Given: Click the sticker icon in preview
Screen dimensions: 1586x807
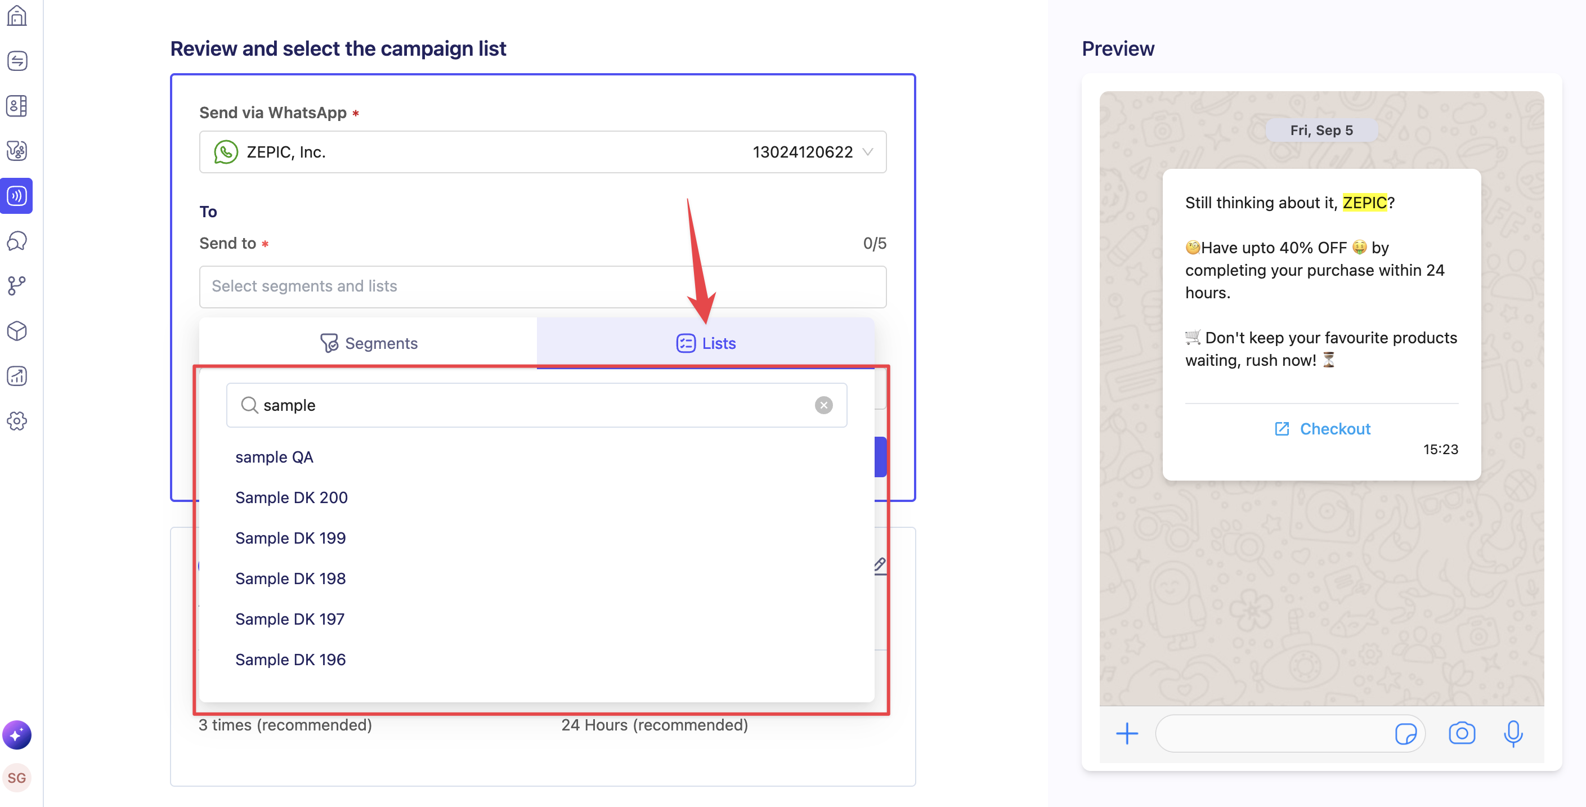Looking at the screenshot, I should click(x=1405, y=734).
